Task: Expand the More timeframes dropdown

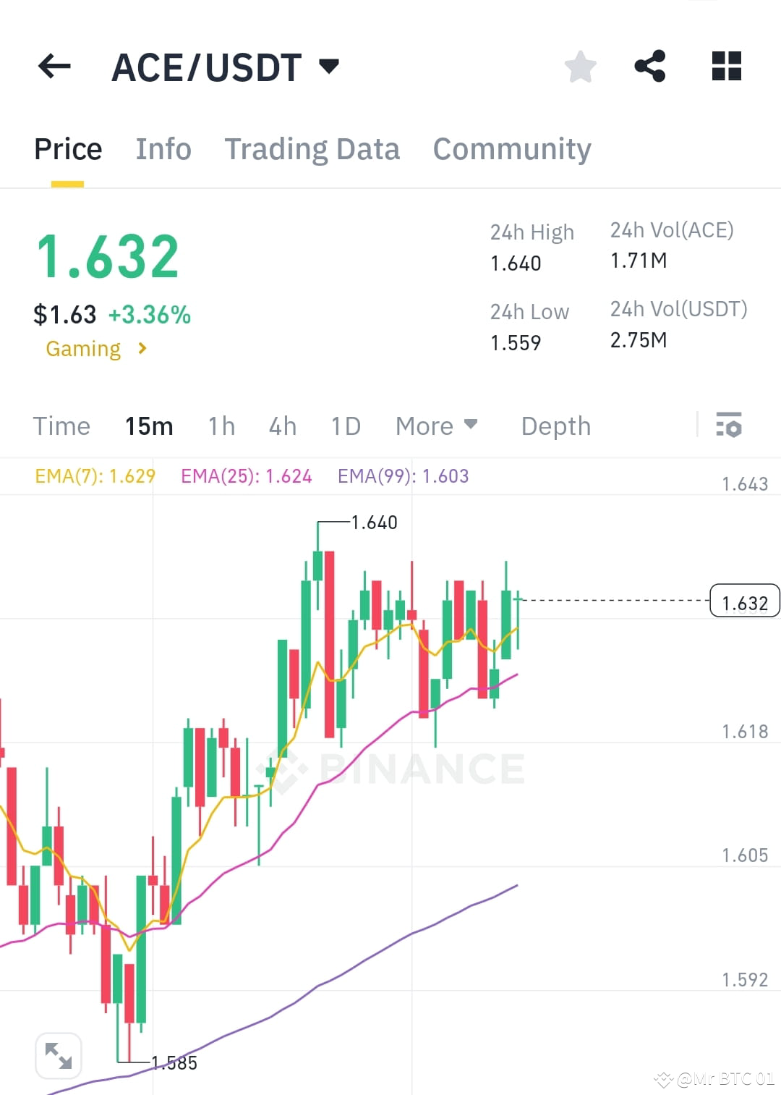Action: (x=435, y=426)
